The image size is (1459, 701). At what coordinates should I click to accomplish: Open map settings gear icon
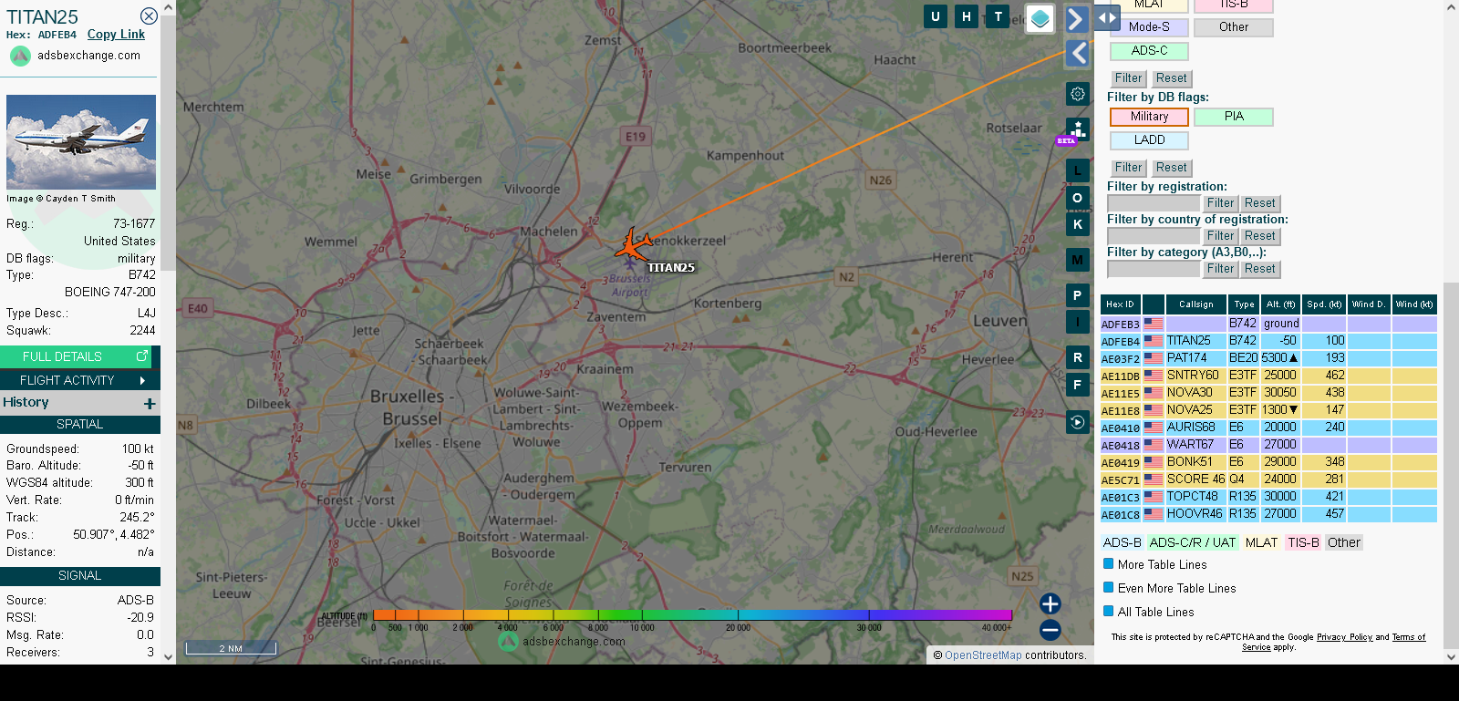pos(1078,94)
